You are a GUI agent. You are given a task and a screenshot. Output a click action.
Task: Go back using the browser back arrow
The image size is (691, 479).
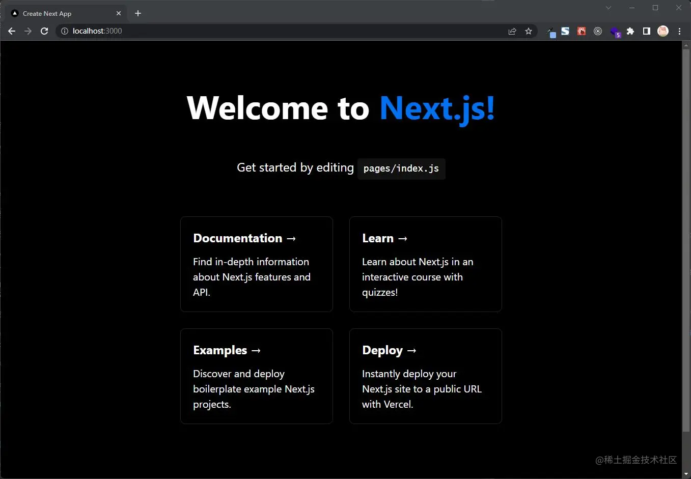pyautogui.click(x=12, y=31)
